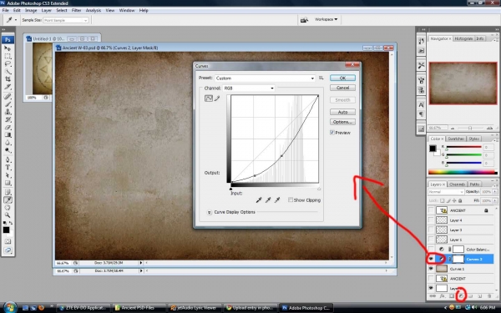Select the Type tool

(x=8, y=168)
